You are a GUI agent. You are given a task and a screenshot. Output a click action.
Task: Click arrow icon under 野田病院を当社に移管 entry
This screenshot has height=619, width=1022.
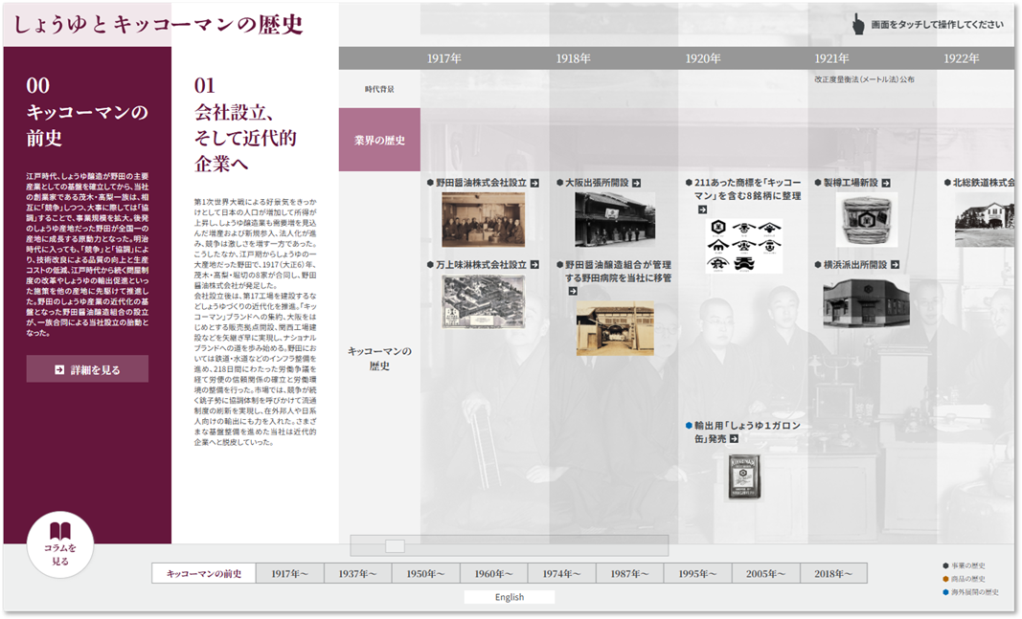pos(572,291)
